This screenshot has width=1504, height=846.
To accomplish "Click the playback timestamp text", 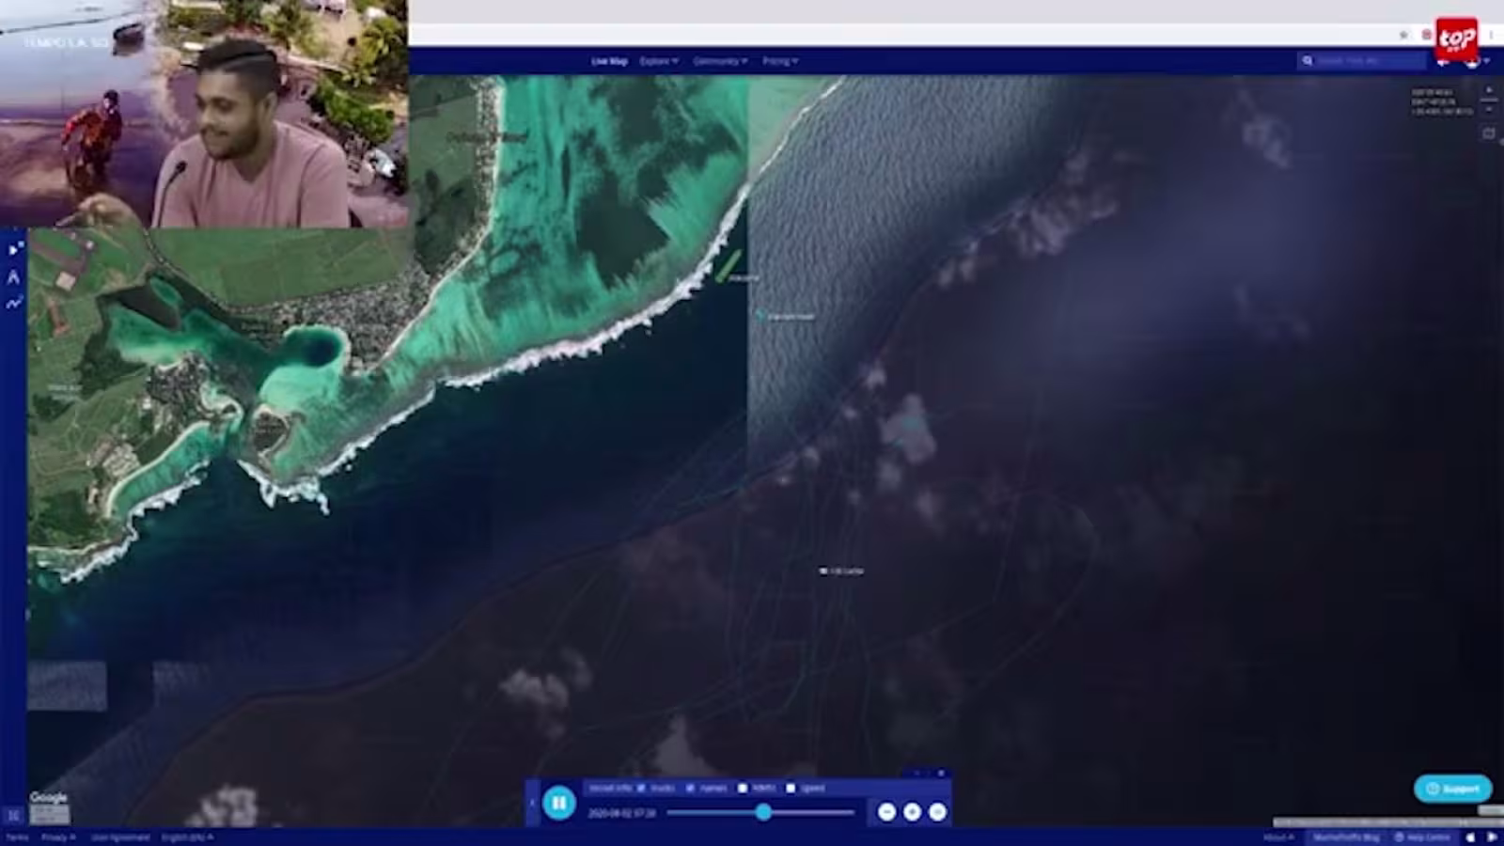I will 622,812.
